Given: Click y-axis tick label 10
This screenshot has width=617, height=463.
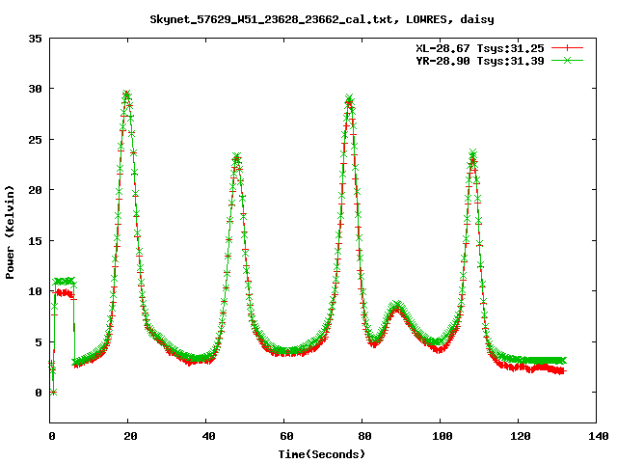Looking at the screenshot, I should [x=35, y=291].
